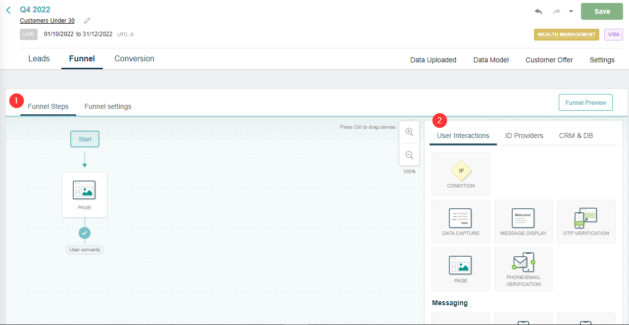Click the Q4 2022 title

pos(35,9)
